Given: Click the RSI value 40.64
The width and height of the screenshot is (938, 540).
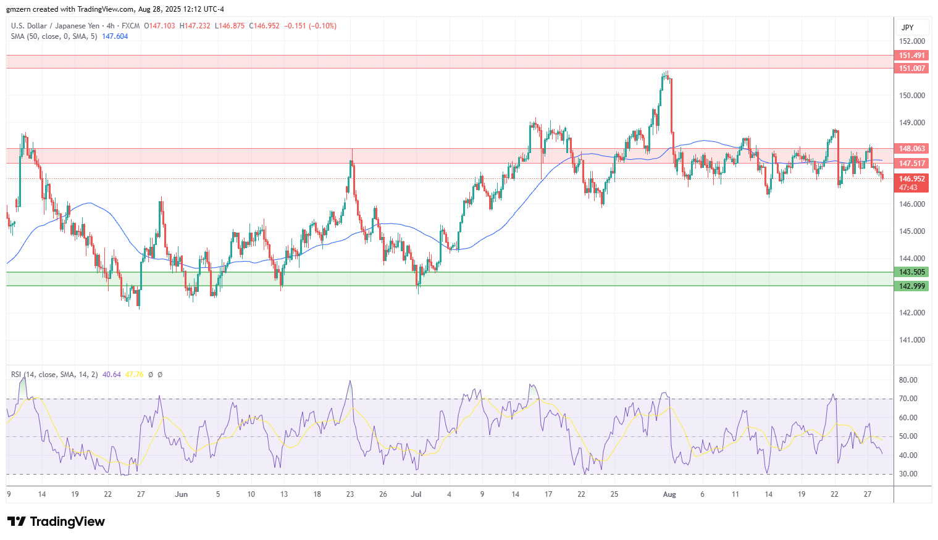Looking at the screenshot, I should pos(112,375).
